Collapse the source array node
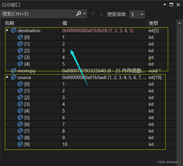This screenshot has width=183, height=166. click(7, 77)
